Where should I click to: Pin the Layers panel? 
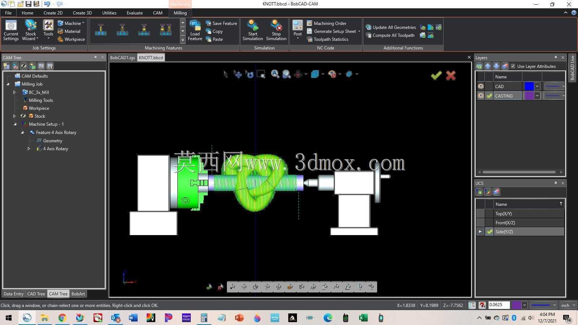pos(556,57)
